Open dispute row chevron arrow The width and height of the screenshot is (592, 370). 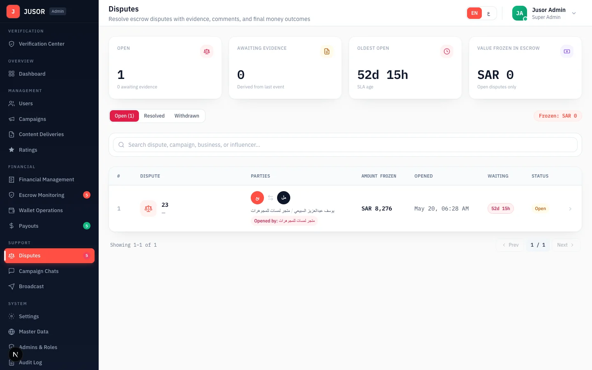click(570, 209)
